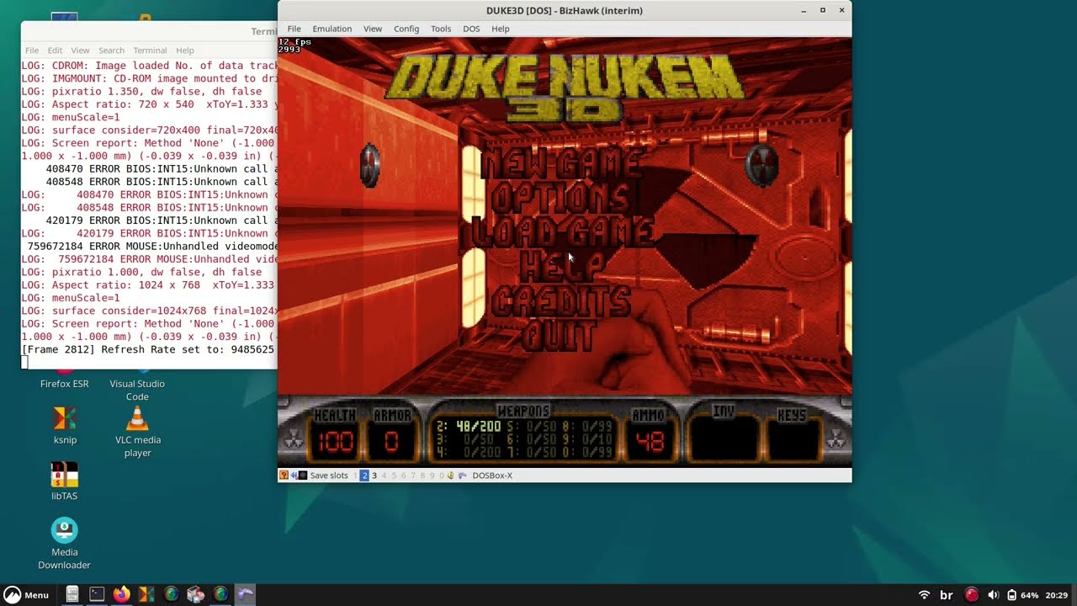
Task: Click the br keyboard layout indicator
Action: [947, 595]
